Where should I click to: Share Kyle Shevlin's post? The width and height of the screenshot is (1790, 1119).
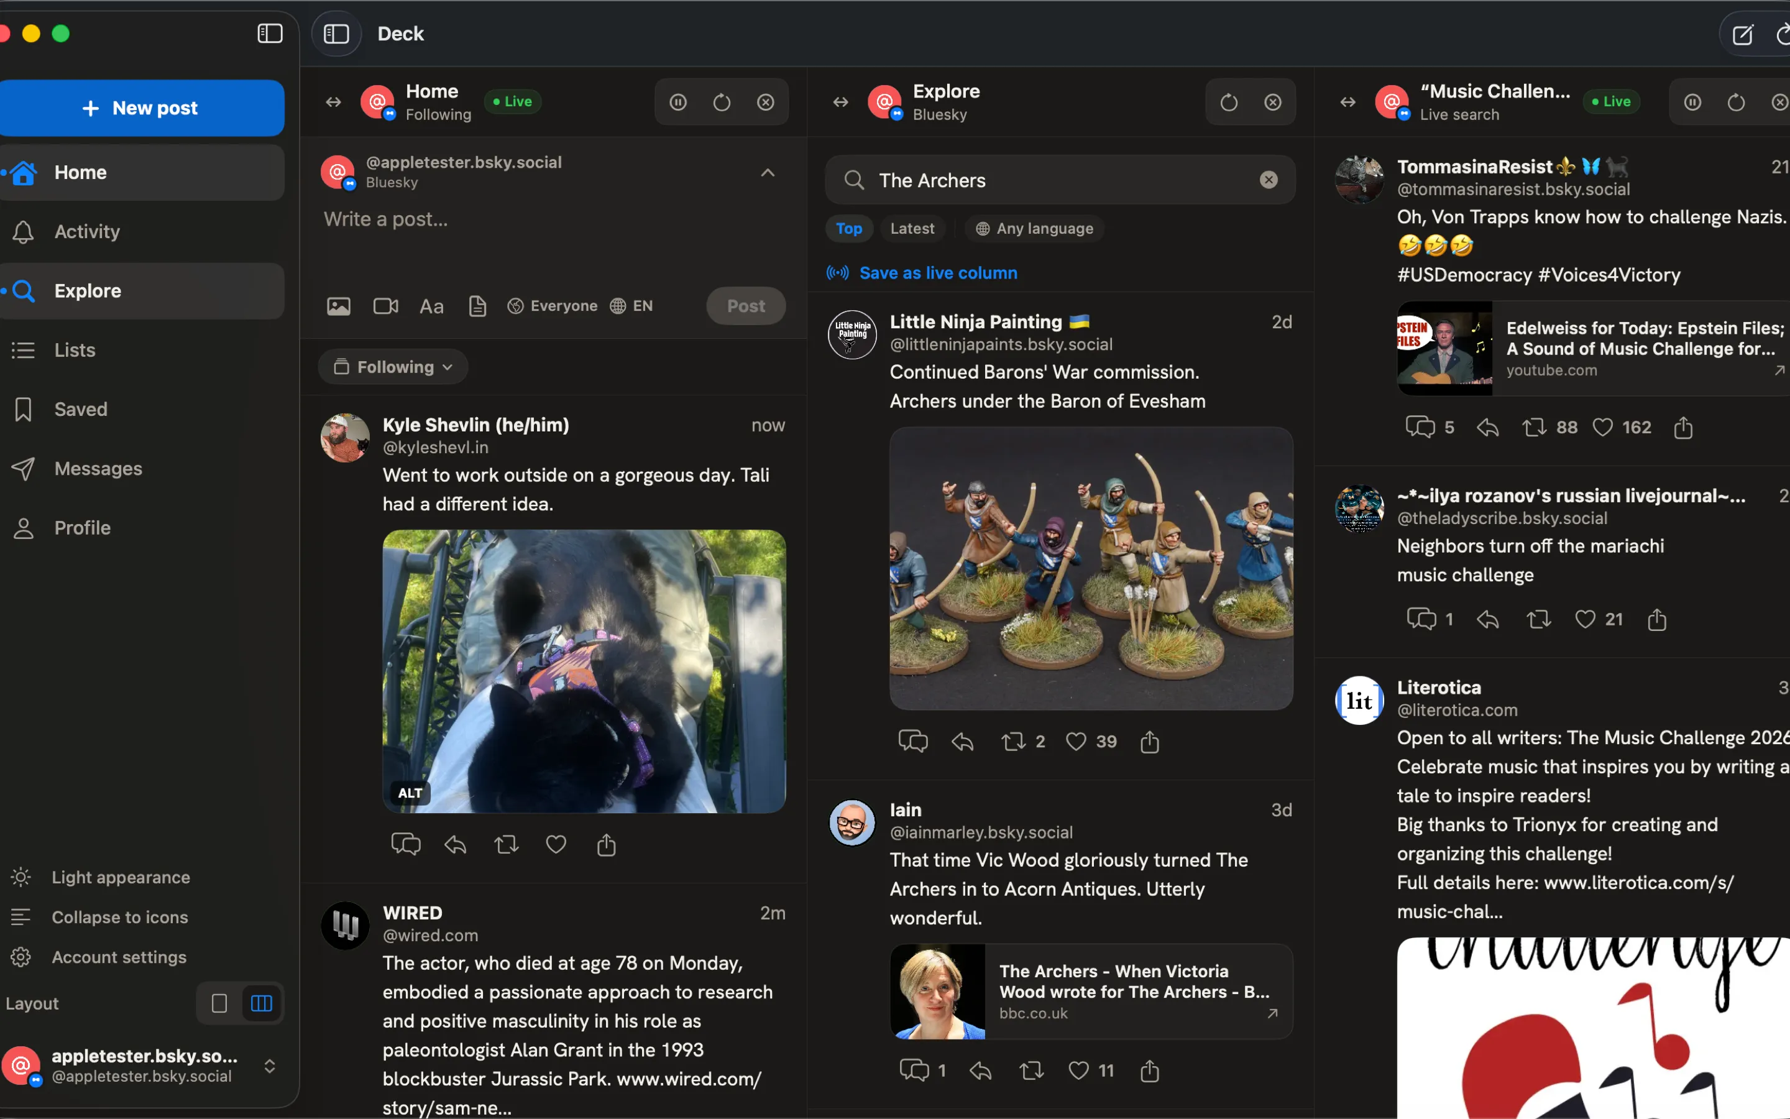click(607, 844)
